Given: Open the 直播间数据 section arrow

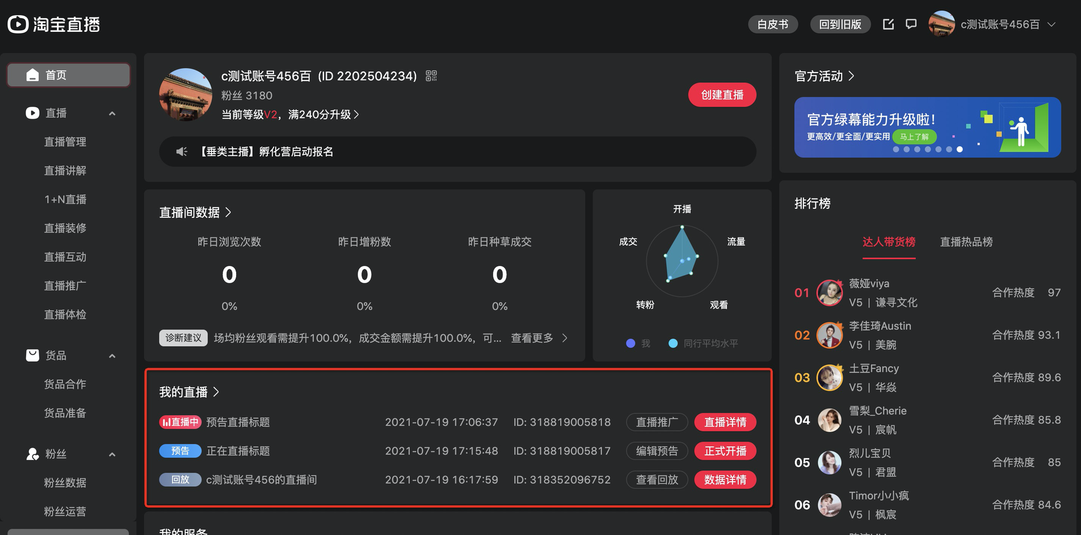Looking at the screenshot, I should pyautogui.click(x=228, y=212).
